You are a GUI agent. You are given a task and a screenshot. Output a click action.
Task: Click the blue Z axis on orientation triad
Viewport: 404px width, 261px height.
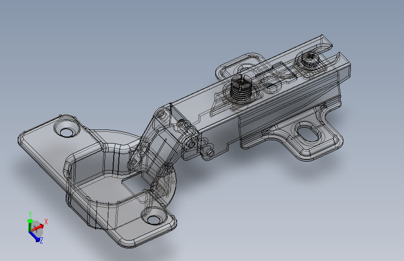click(35, 236)
